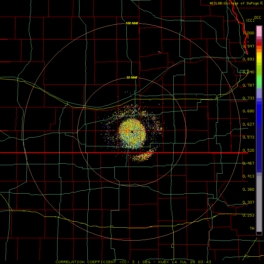Click the TH threshold label
The width and height of the screenshot is (264, 264).
(x=252, y=229)
